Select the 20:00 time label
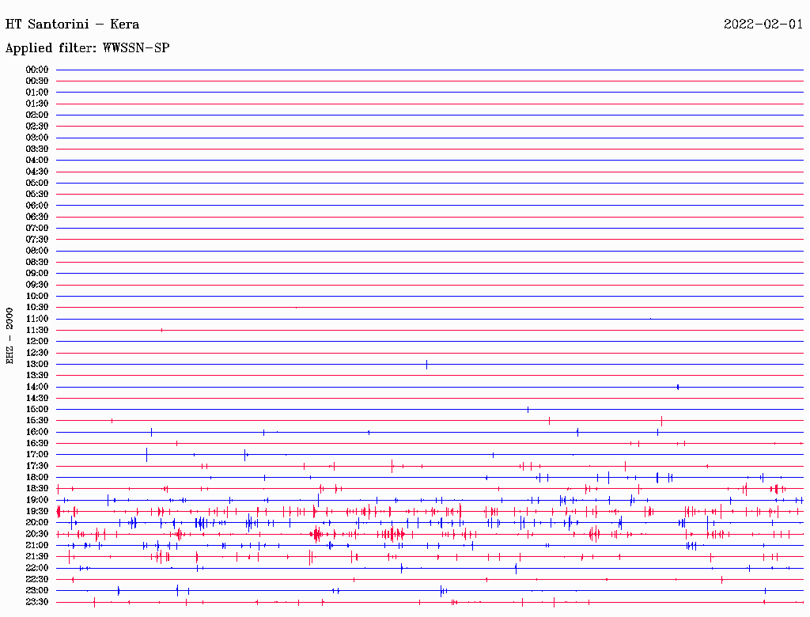The height and width of the screenshot is (617, 810). coord(37,522)
